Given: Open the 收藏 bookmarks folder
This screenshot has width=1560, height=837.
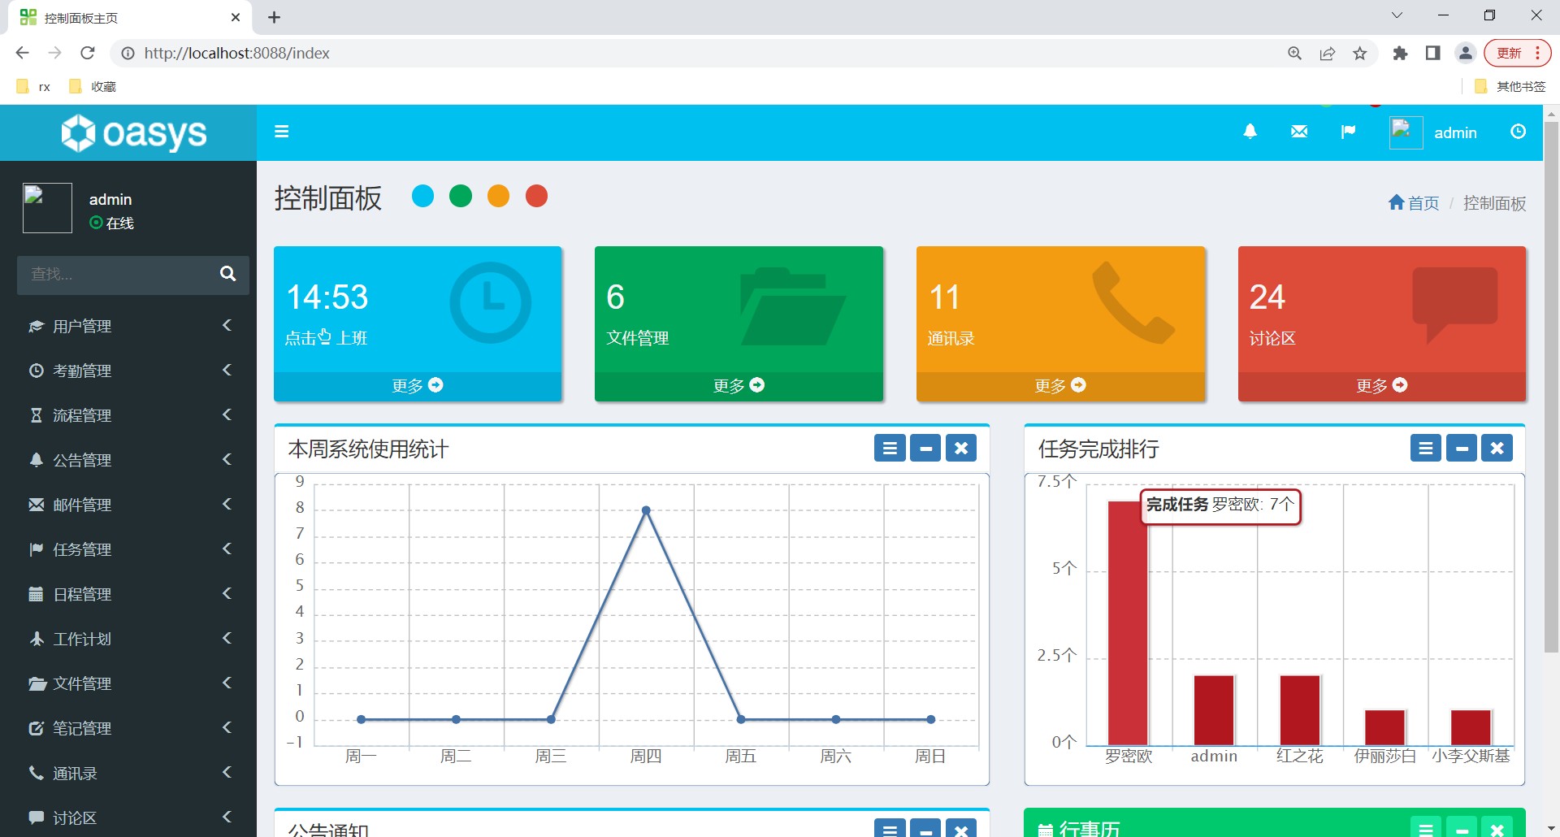Looking at the screenshot, I should click(x=93, y=86).
